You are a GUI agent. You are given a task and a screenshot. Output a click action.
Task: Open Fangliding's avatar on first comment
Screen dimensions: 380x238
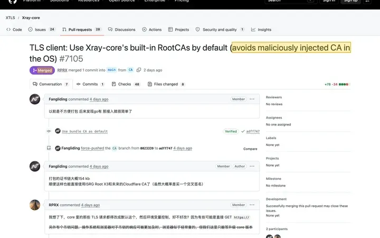pos(35,99)
